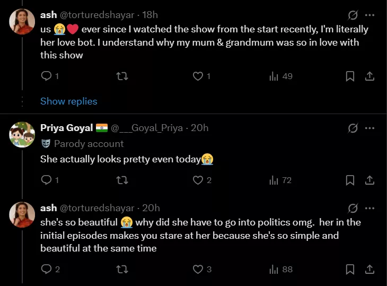Viewport: 387px width, 286px height.
Task: Repost Priya Goyal's tweet
Action: pyautogui.click(x=122, y=180)
